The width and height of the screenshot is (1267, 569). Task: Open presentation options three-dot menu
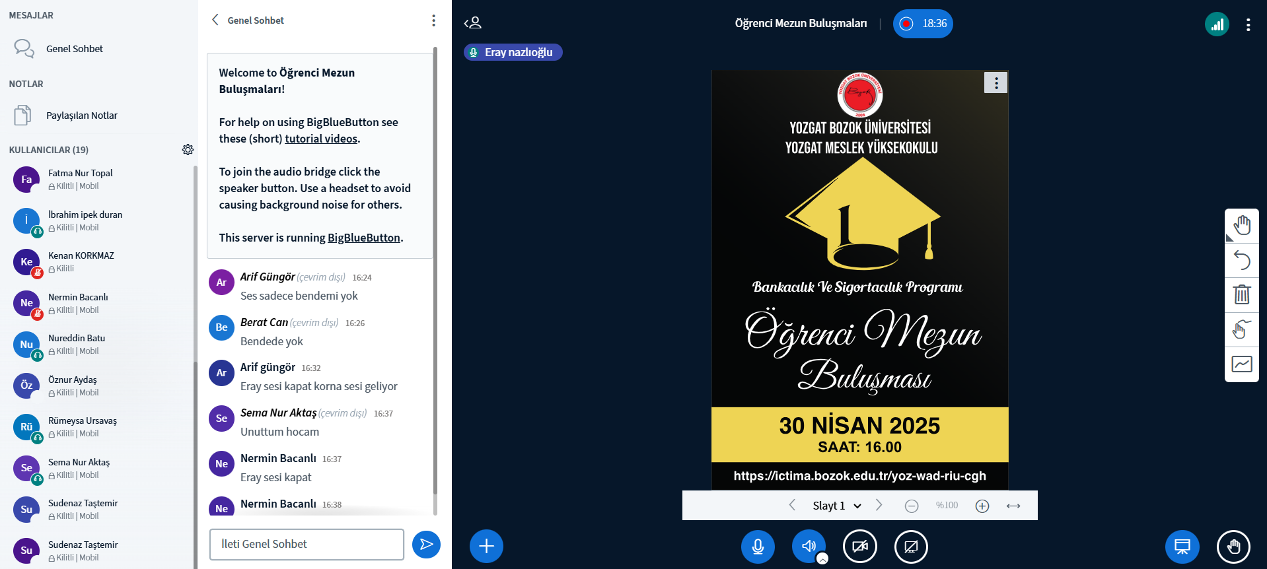coord(996,83)
